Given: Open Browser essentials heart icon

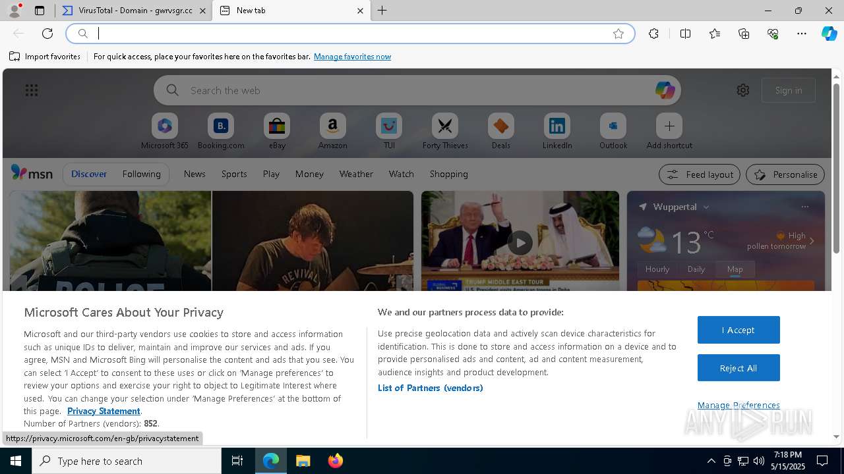Looking at the screenshot, I should (773, 34).
